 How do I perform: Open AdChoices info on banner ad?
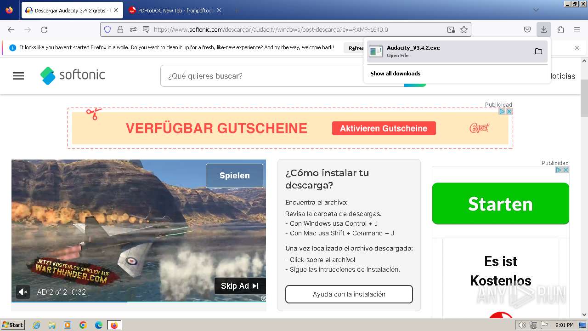pyautogui.click(x=502, y=111)
